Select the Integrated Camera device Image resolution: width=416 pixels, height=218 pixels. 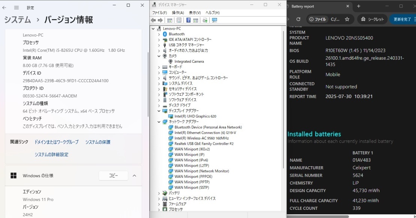click(189, 61)
